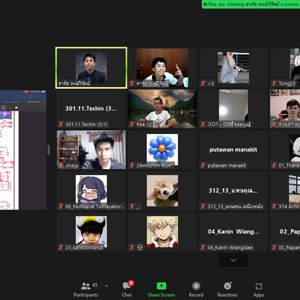Viewport: 300px width, 300px height.
Task: Show next page of gallery videos
Action: point(233,260)
